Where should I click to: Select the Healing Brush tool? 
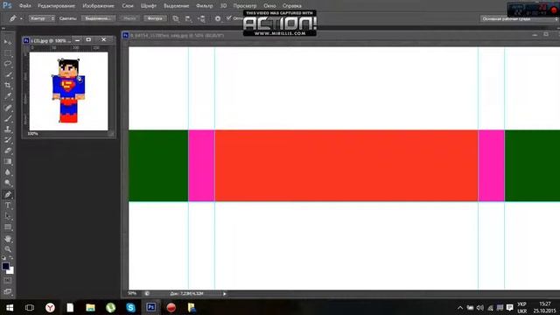pos(8,108)
